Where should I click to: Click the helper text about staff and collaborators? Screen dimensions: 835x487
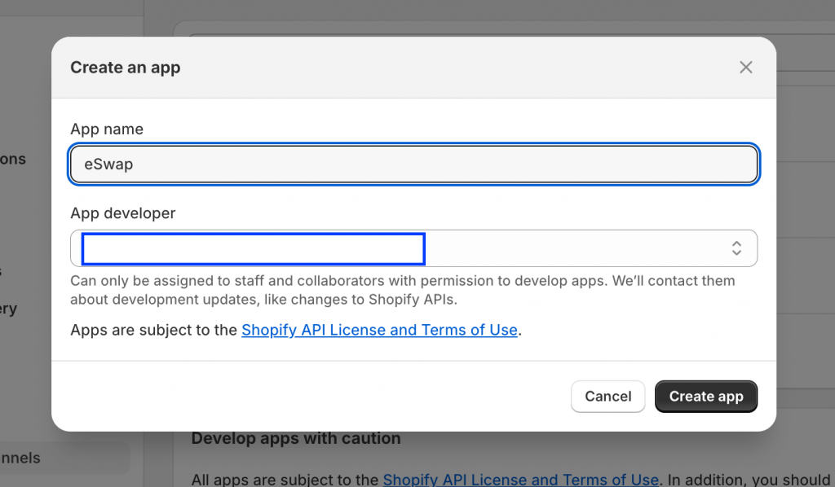tap(402, 290)
